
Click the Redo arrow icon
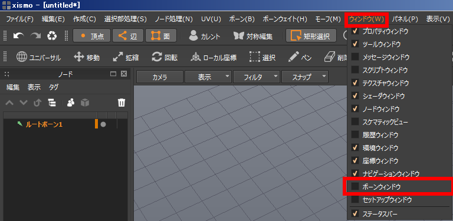click(x=36, y=36)
